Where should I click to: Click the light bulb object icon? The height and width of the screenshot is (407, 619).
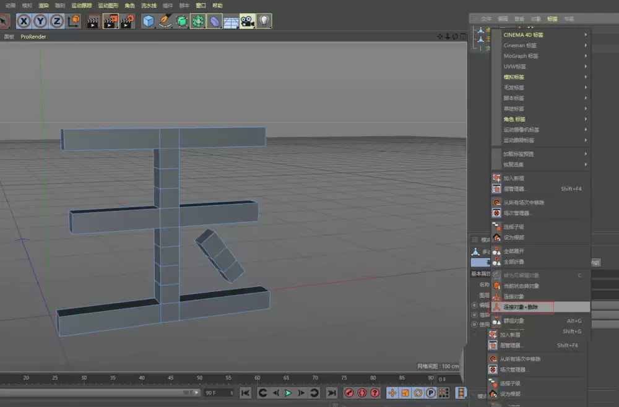pyautogui.click(x=262, y=20)
